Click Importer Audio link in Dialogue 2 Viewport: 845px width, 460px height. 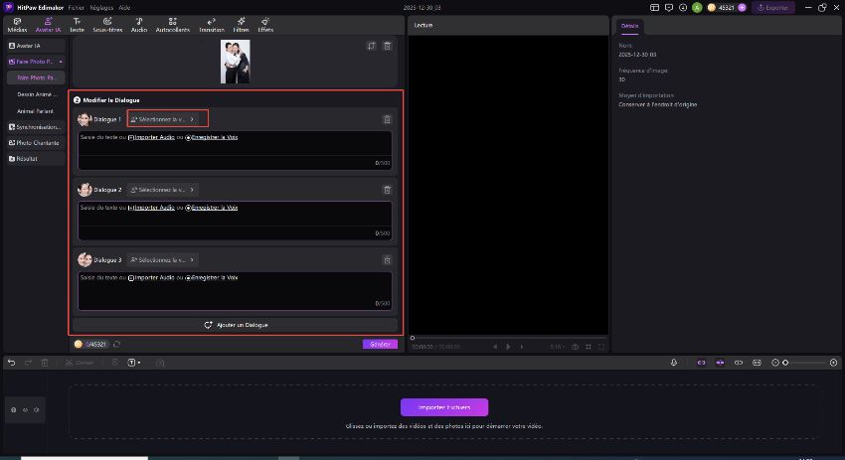click(x=154, y=208)
